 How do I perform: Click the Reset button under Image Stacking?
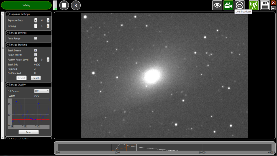[36, 78]
